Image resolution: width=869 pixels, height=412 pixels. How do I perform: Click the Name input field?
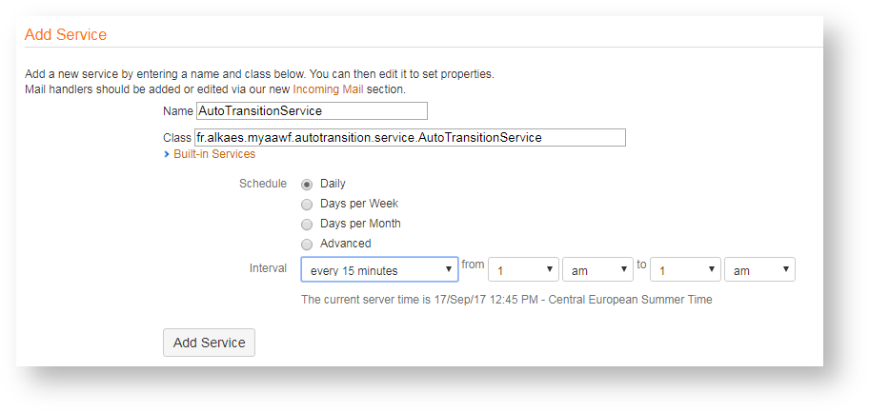[x=311, y=111]
